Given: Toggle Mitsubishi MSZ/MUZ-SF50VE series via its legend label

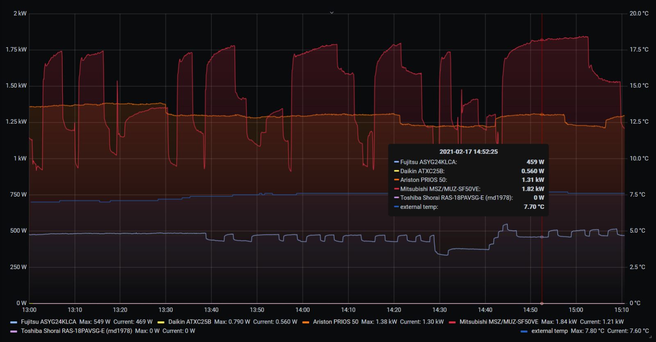Looking at the screenshot, I should [499, 322].
